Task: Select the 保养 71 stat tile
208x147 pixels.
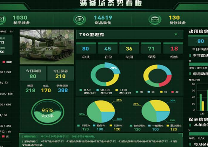Action: coord(151,51)
